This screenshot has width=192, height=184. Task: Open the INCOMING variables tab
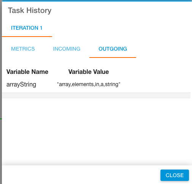point(67,49)
